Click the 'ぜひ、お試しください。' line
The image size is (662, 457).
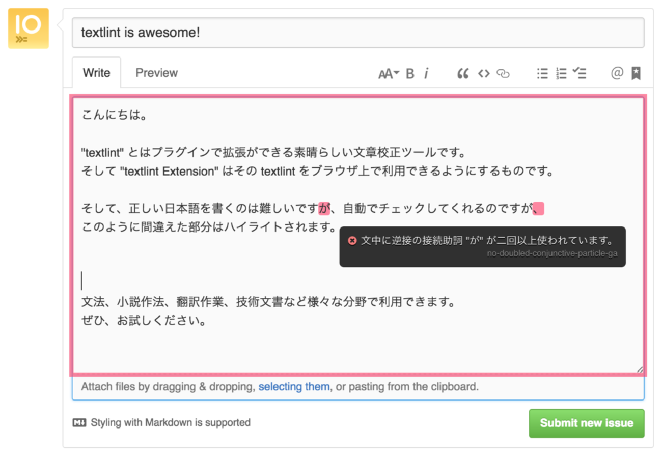pyautogui.click(x=144, y=321)
